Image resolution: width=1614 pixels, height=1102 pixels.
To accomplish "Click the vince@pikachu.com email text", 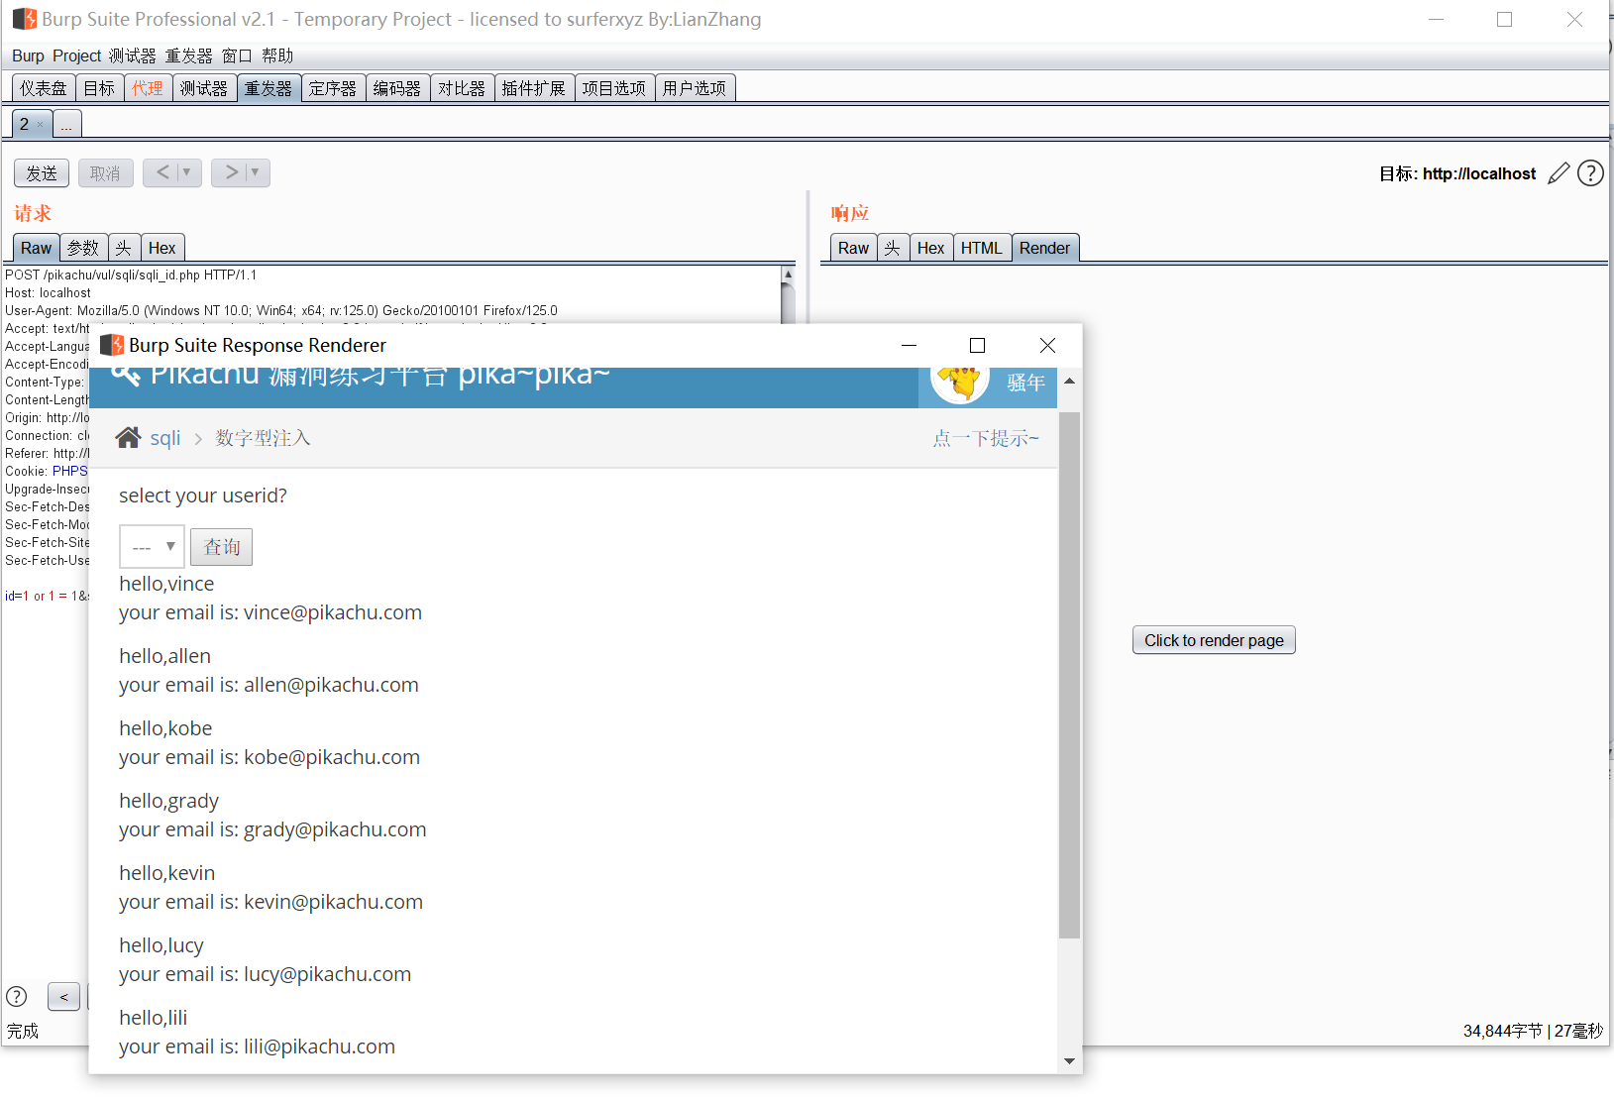I will (333, 612).
